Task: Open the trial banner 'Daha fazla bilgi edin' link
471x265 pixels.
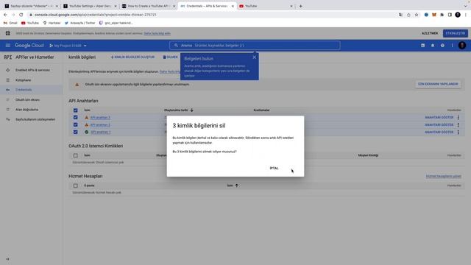Action: [x=157, y=33]
